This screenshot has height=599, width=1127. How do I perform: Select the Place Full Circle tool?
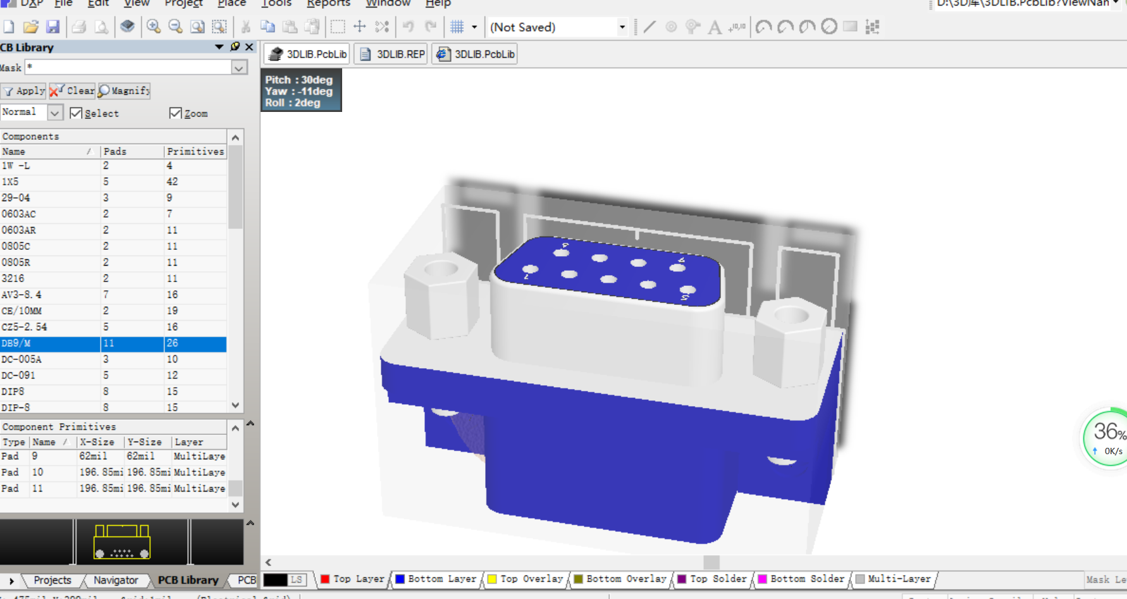pyautogui.click(x=829, y=27)
